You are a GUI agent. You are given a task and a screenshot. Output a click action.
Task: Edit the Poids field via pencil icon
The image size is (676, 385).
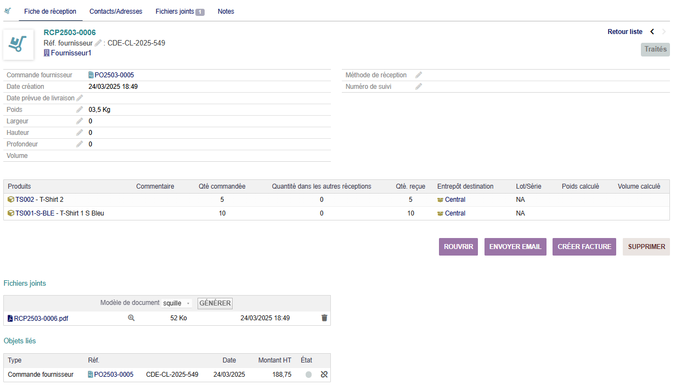click(80, 110)
